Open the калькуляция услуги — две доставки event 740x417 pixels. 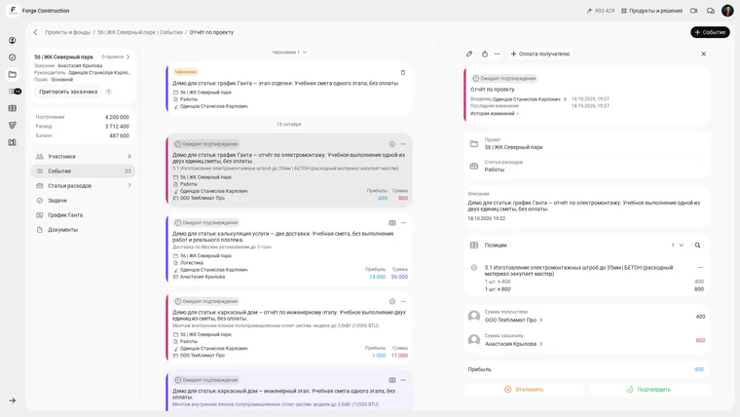pos(289,248)
